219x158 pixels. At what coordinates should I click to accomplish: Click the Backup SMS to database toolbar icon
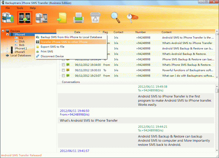[8, 18]
